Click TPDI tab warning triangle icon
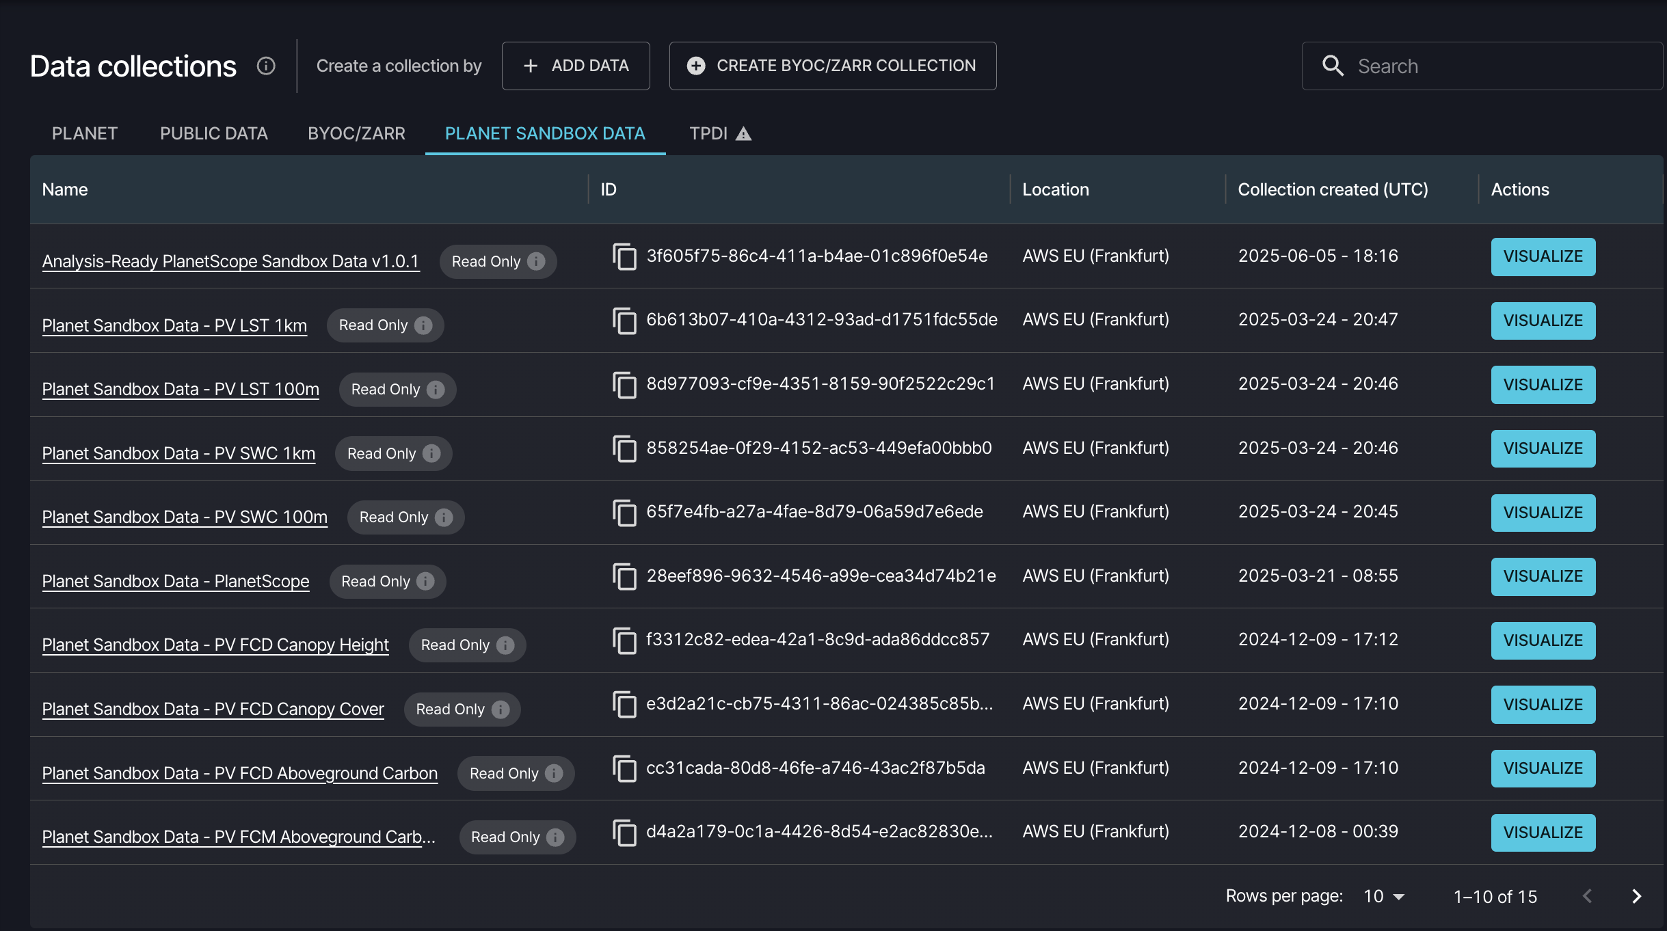 [x=744, y=134]
